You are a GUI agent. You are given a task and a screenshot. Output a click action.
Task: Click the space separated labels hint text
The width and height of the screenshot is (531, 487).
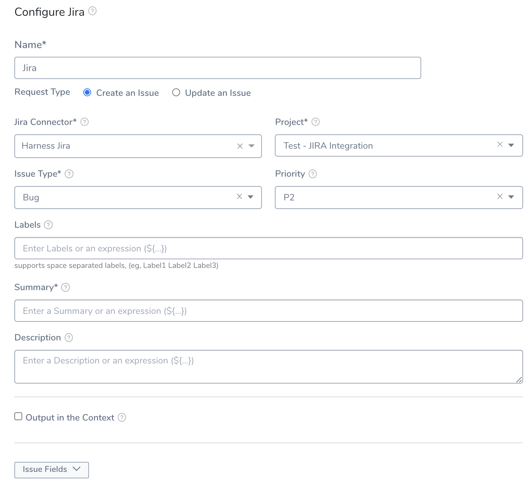(x=117, y=265)
